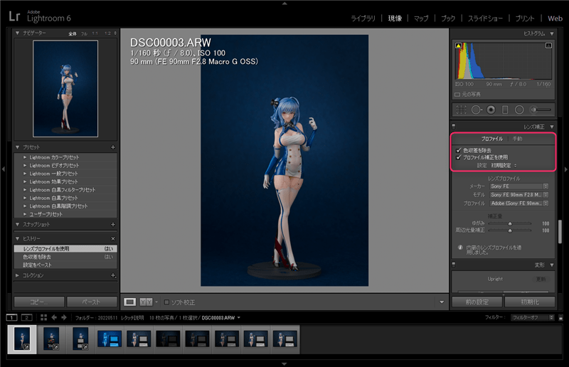Enable soft proofing checkbox
Viewport: 569px width, 367px height.
coord(167,302)
